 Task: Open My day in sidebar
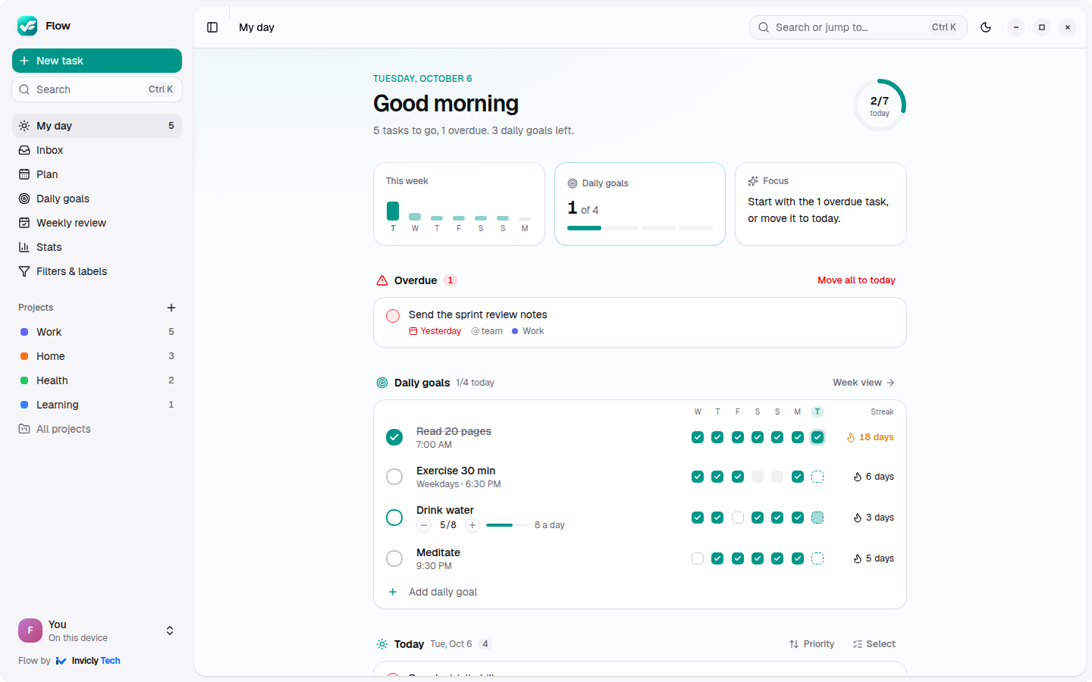(x=97, y=126)
